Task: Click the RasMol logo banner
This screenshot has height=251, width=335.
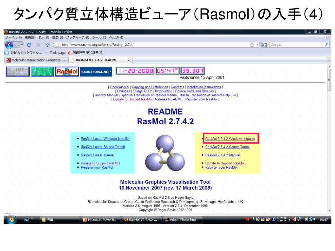Action: tap(67, 72)
